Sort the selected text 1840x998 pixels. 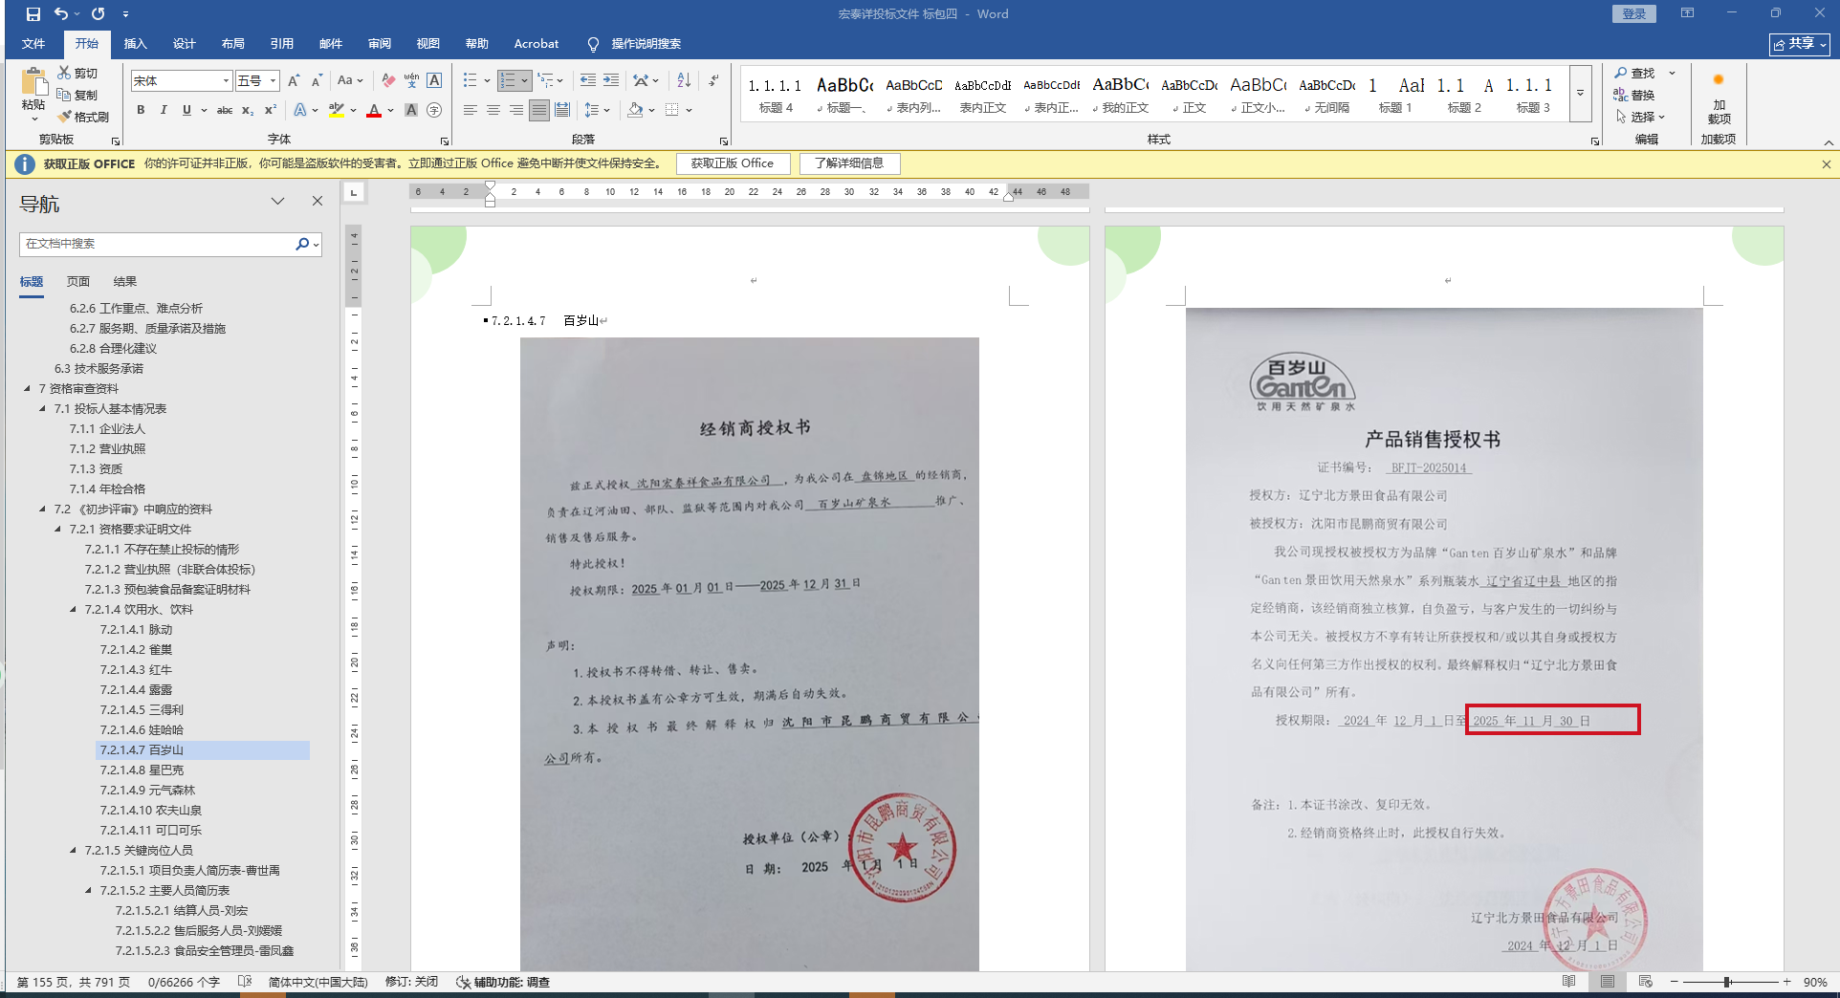tap(684, 80)
